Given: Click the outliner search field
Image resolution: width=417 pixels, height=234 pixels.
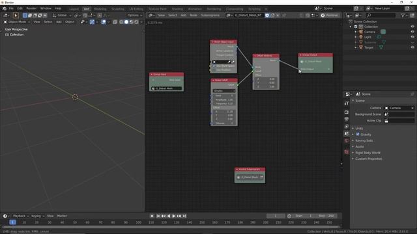Looking at the screenshot, I should pos(381,16).
